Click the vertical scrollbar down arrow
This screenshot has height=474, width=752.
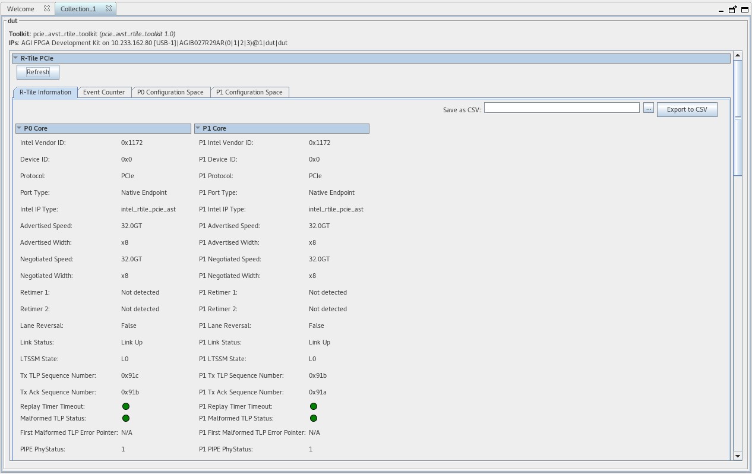click(x=738, y=456)
